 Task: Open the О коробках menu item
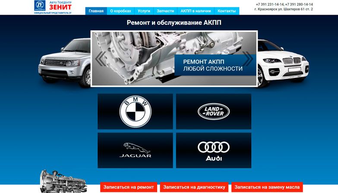pyautogui.click(x=121, y=11)
